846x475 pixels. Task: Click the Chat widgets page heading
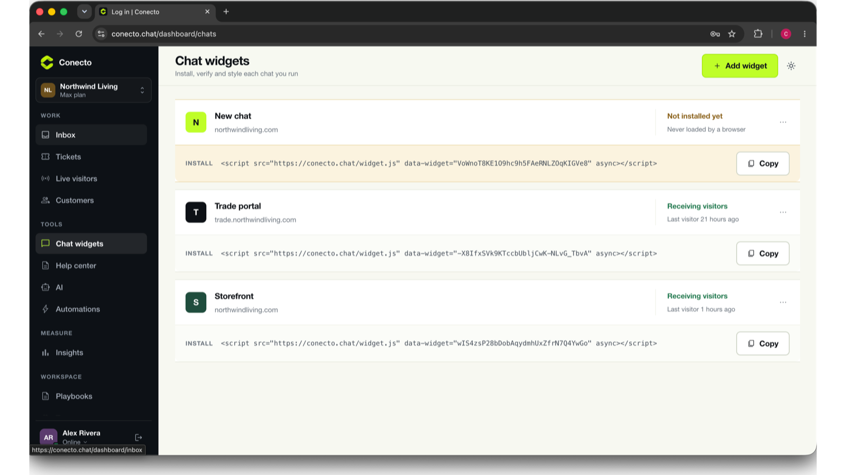212,61
